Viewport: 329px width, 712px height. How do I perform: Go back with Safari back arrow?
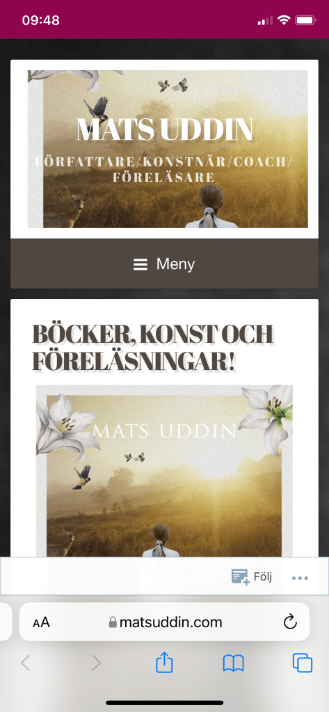pos(26,663)
